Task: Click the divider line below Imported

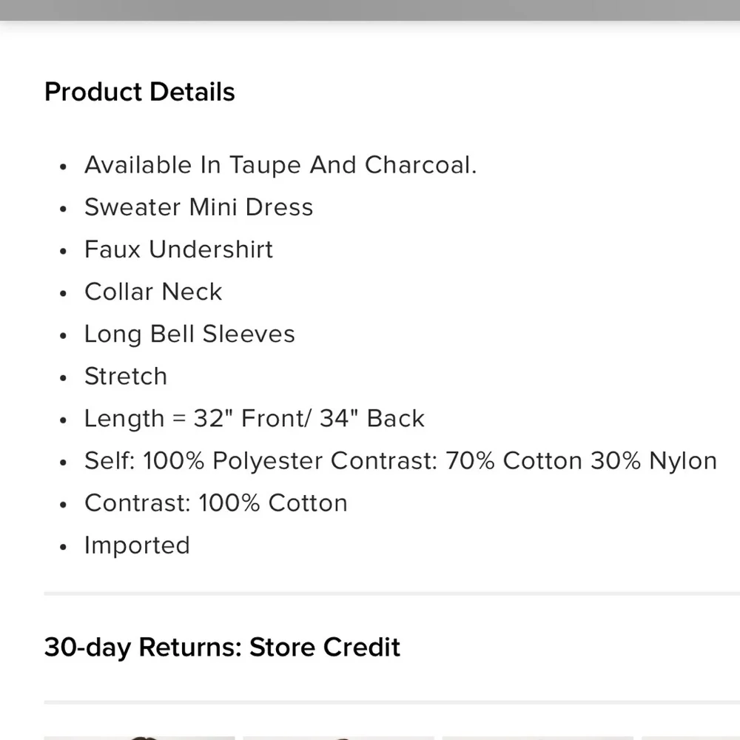Action: click(x=392, y=593)
